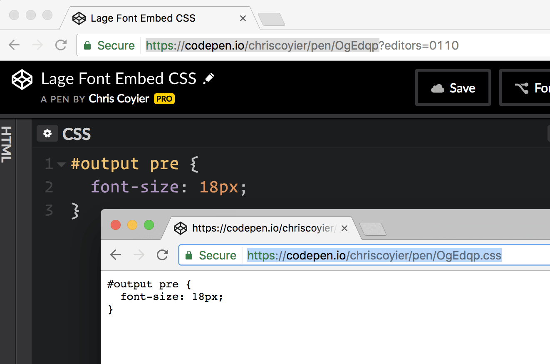Click the back window address bar
The width and height of the screenshot is (550, 364).
(313, 45)
